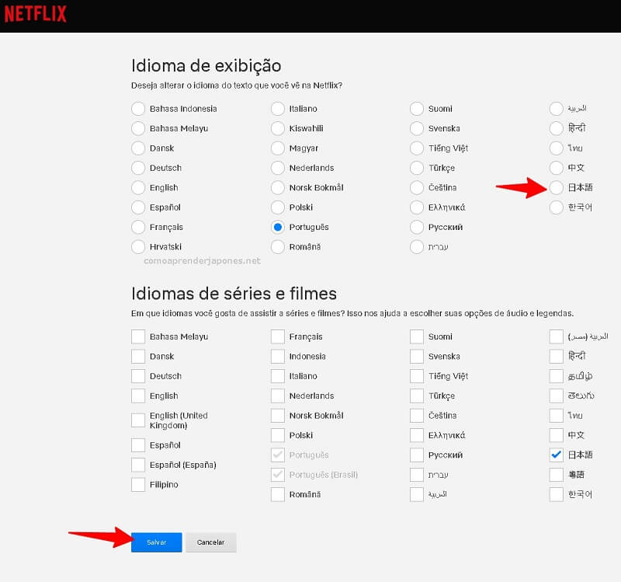
Task: Check Ελληνικά checkbox in series languages
Action: coord(417,435)
